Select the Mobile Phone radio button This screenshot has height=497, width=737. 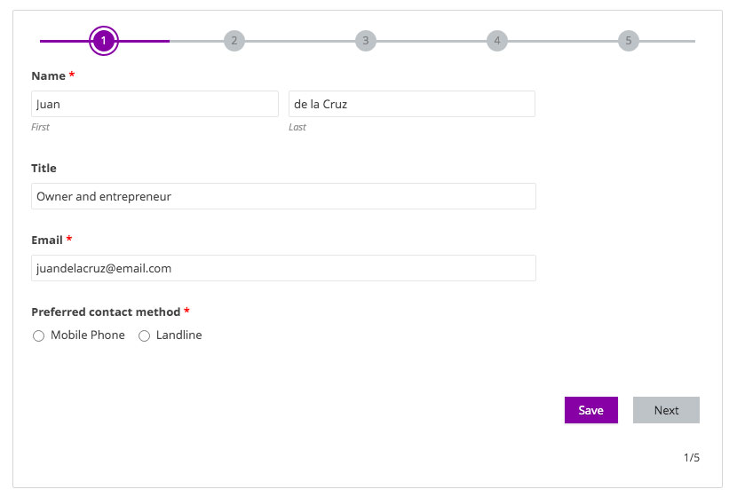[38, 336]
